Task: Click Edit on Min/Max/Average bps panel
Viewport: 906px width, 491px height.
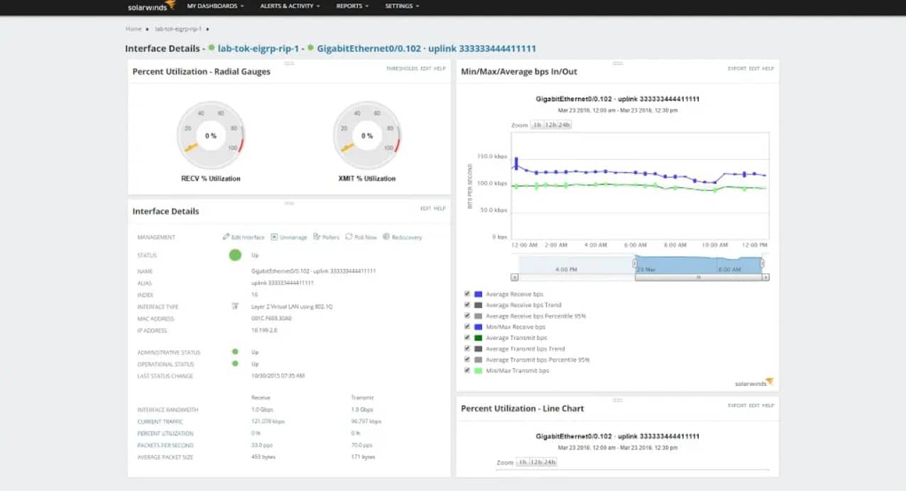Action: [x=754, y=69]
